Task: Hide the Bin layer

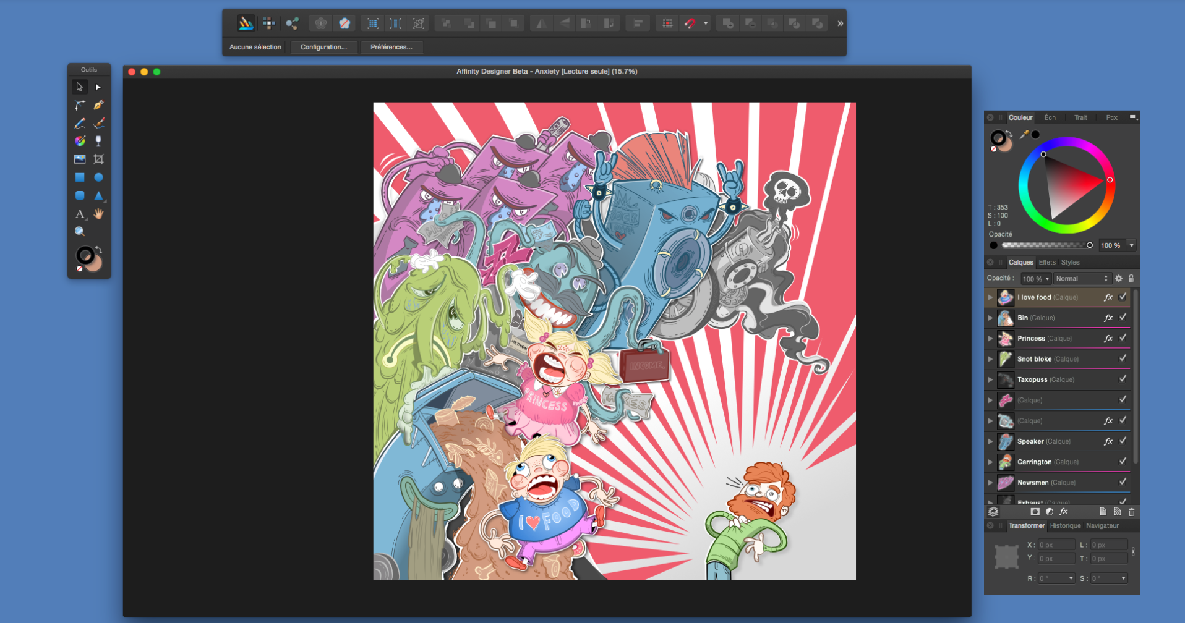Action: pyautogui.click(x=1123, y=317)
